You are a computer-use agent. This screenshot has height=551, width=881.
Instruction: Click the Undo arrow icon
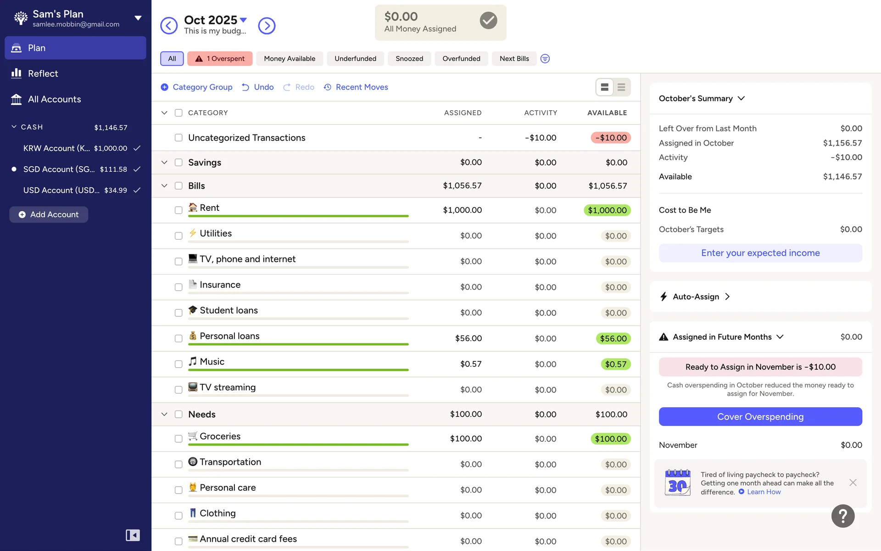point(246,87)
